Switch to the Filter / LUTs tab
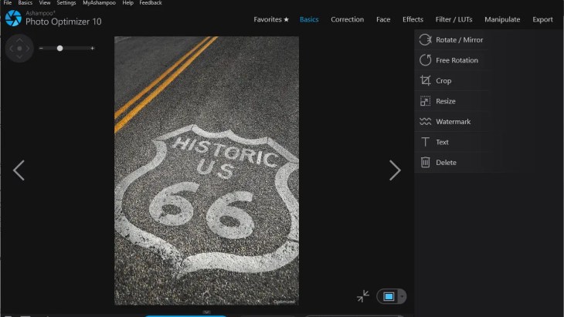 coord(454,19)
